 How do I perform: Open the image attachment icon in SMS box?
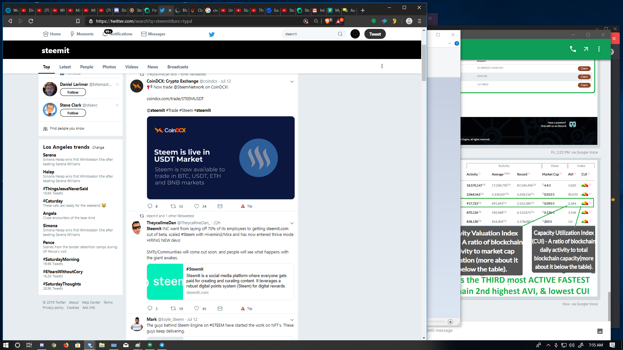coord(600,331)
